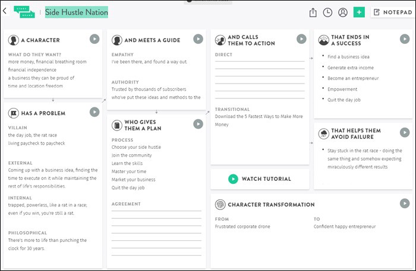Play the Who Gives Them a Plan video
Screen dimensions: 416x271
(198, 124)
